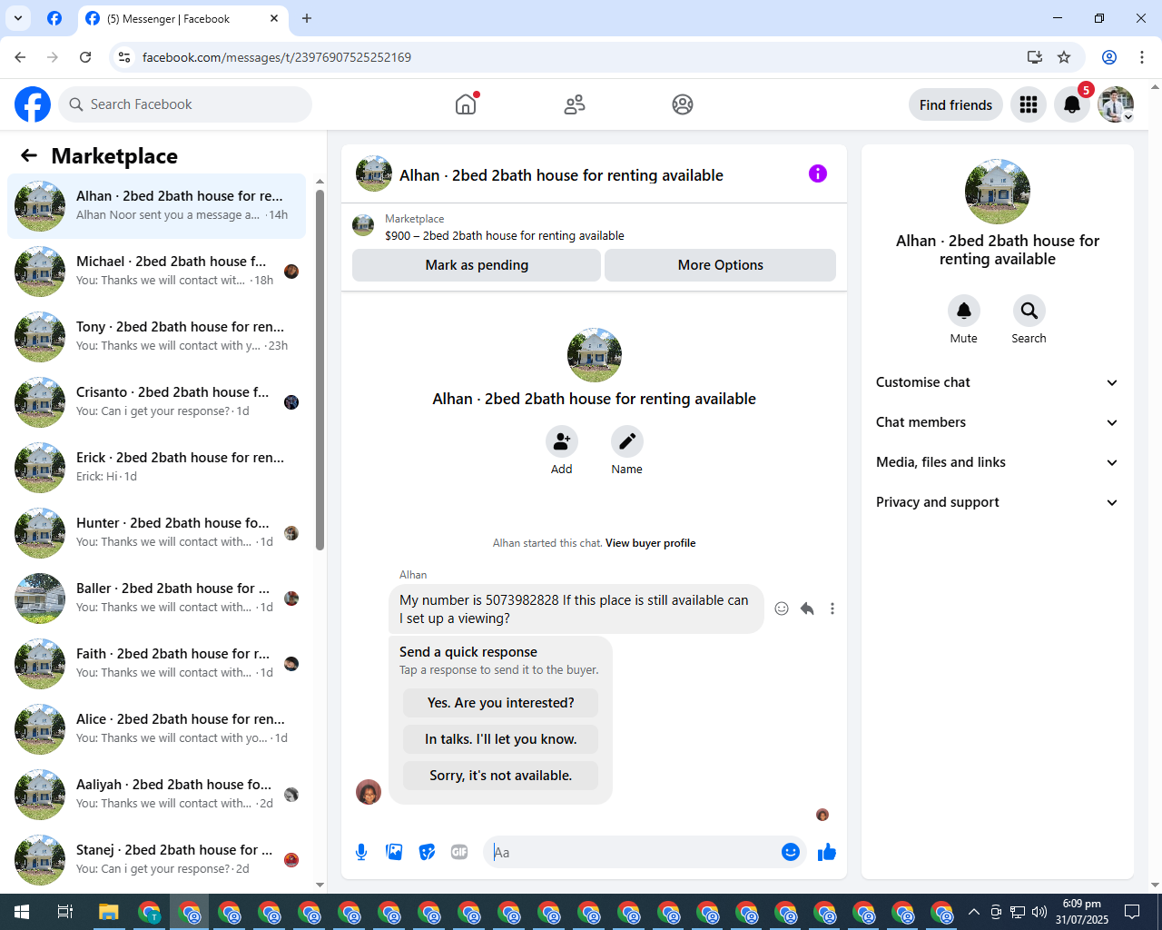The height and width of the screenshot is (930, 1162).
Task: Click the browser address bar URL
Action: point(277,57)
